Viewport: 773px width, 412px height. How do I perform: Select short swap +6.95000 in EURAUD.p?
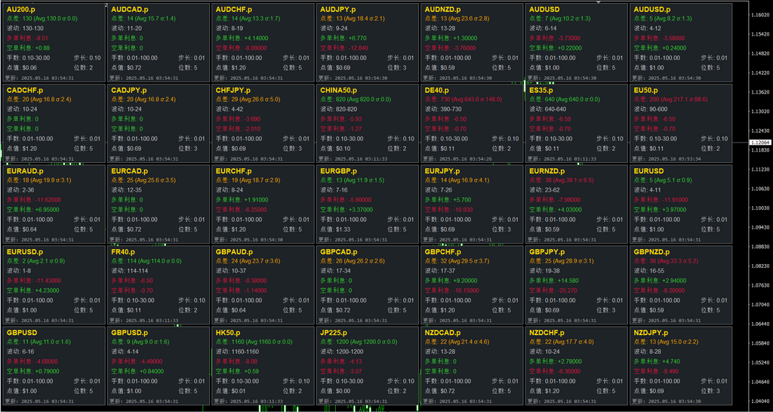tap(33, 210)
